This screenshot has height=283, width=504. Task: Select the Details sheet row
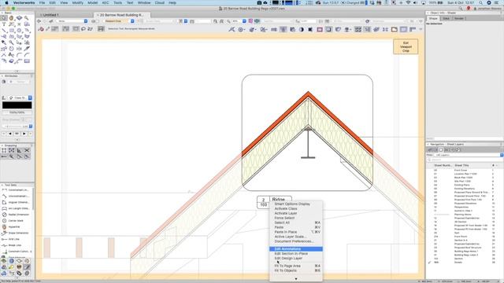point(464,263)
